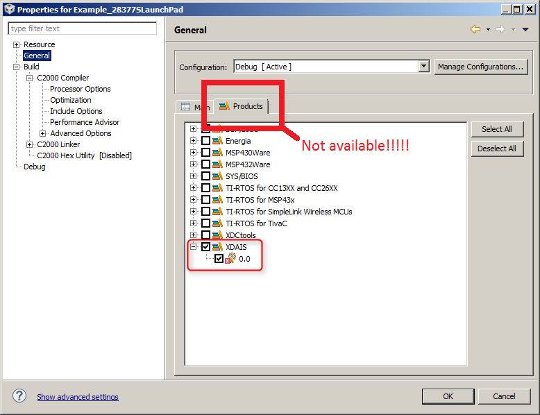Open the back history dropdown arrow
The image size is (540, 415).
point(488,30)
